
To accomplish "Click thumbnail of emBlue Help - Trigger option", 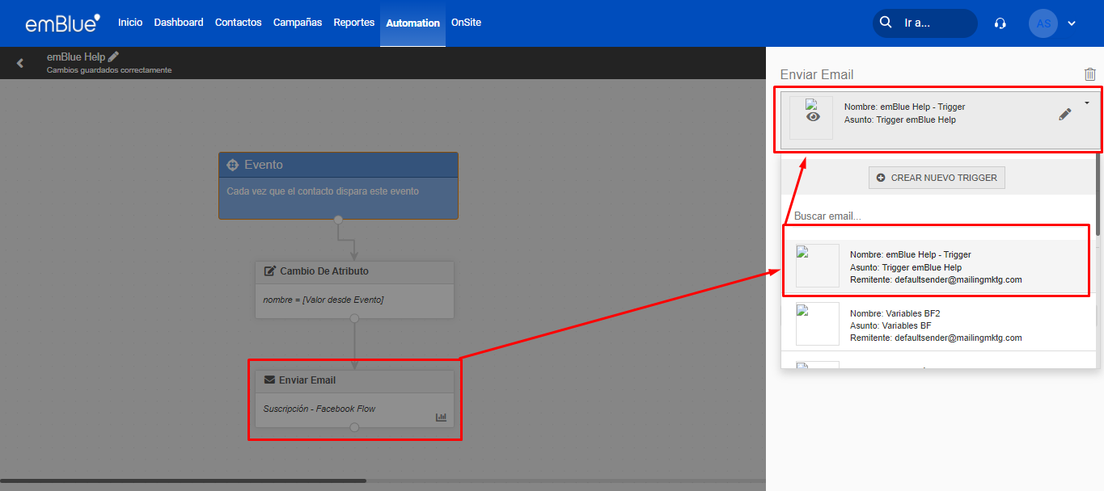I will [818, 266].
